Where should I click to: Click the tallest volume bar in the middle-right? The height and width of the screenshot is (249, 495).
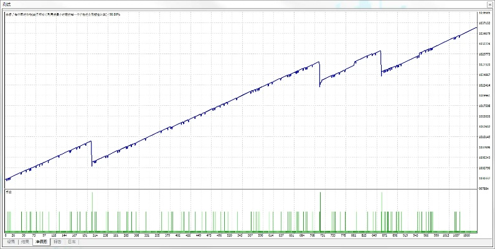320,212
